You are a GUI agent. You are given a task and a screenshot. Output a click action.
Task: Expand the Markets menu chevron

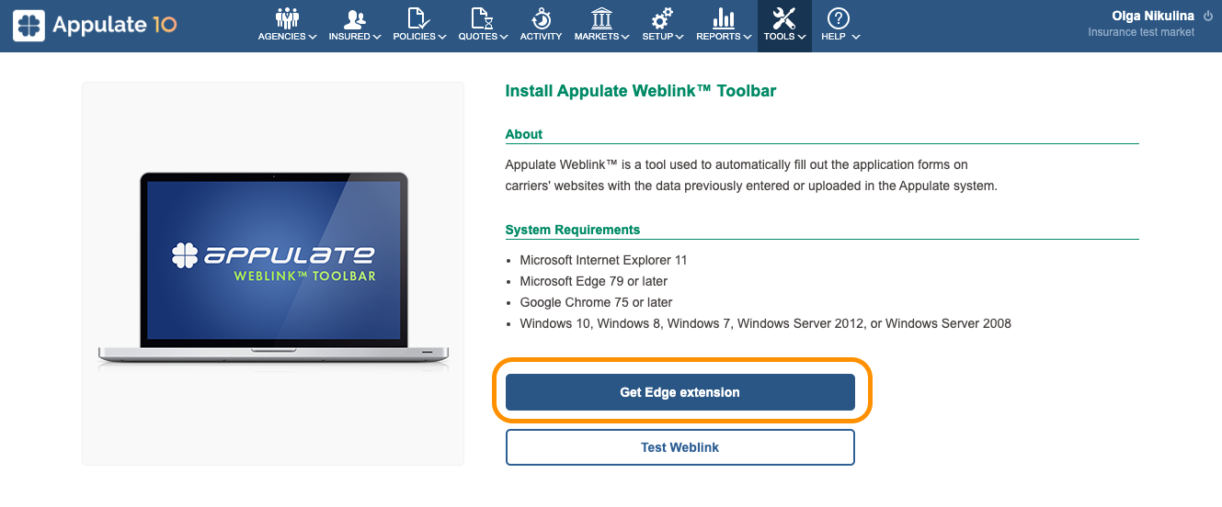(625, 37)
